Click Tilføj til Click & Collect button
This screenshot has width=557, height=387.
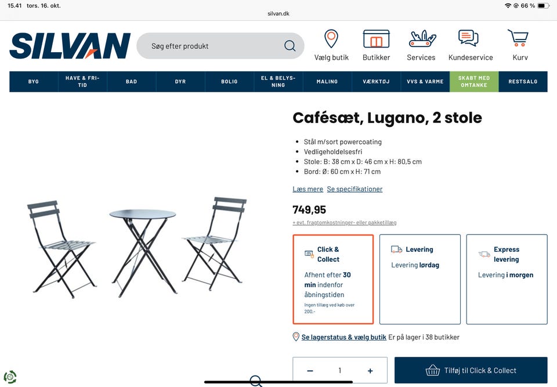coord(471,370)
